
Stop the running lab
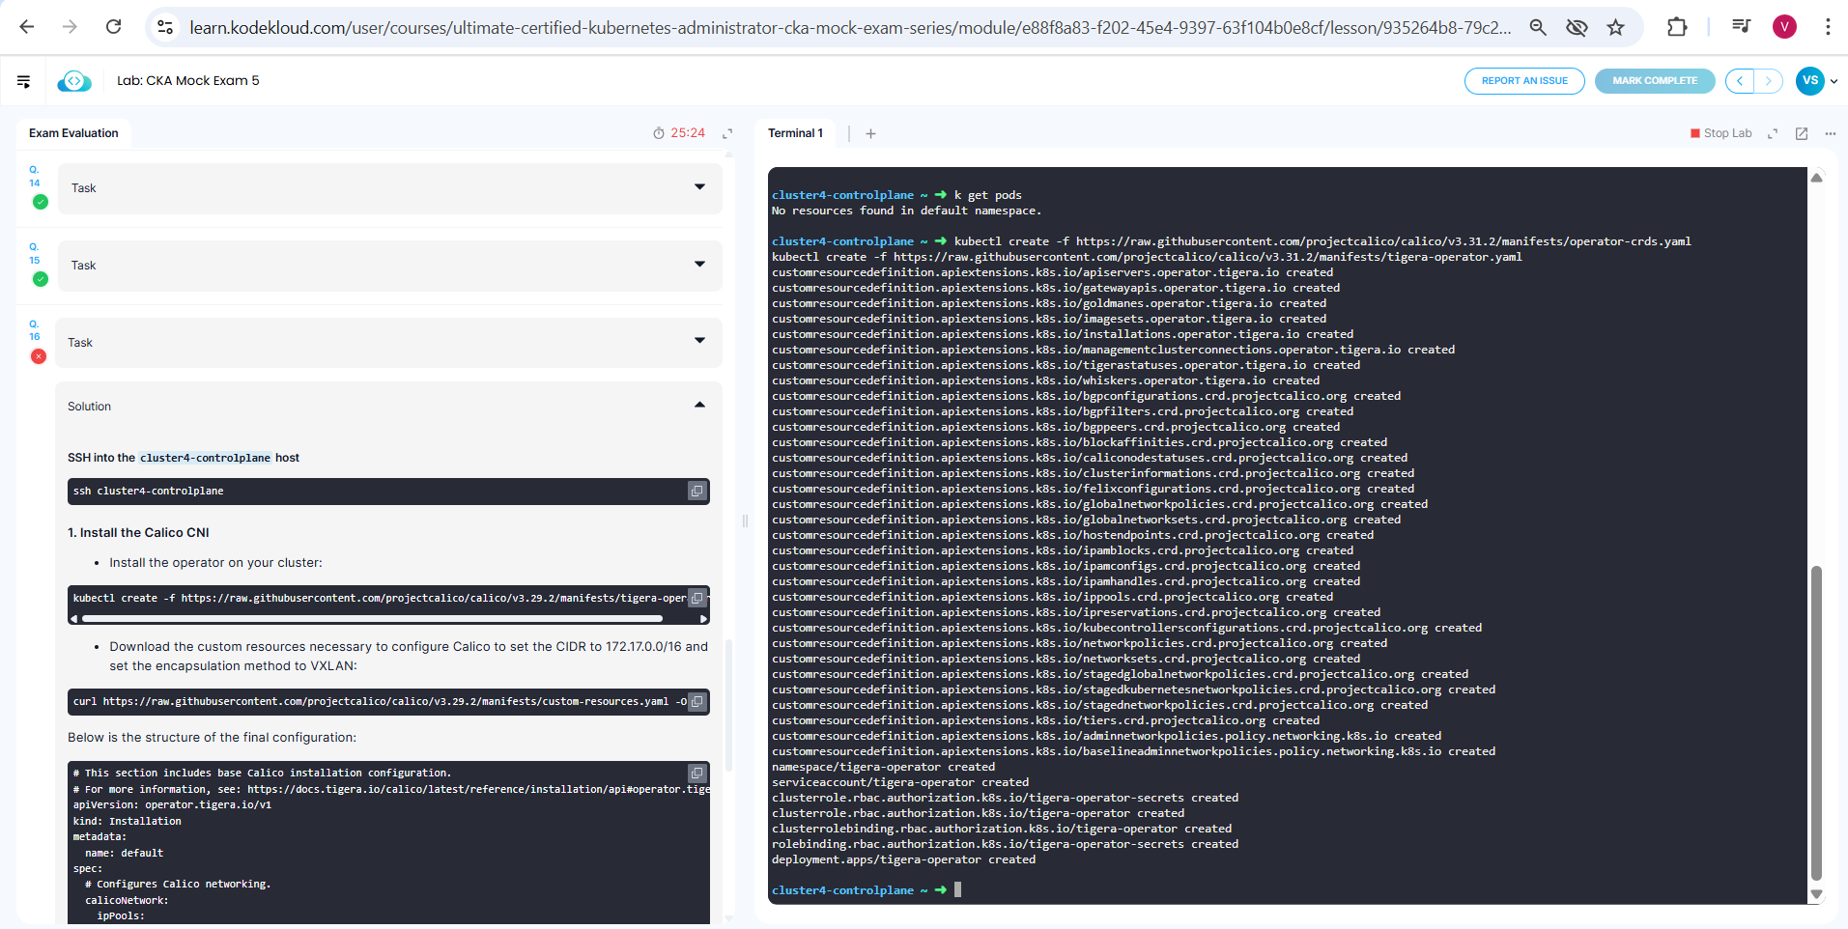coord(1720,133)
